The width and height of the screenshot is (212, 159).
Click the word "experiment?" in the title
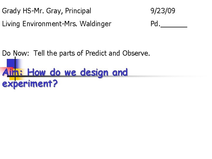(30, 84)
